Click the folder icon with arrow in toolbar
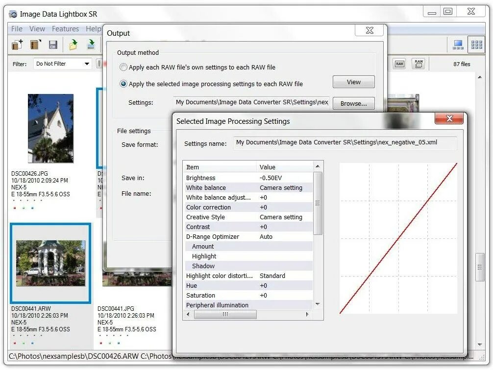 36,45
